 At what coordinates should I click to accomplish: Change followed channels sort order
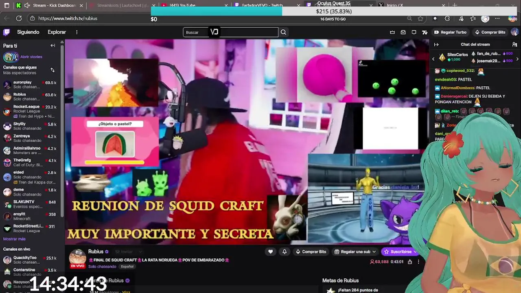pos(53,70)
